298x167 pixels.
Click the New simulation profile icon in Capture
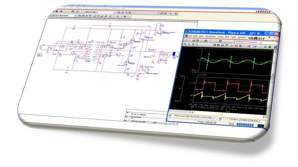(x=80, y=16)
